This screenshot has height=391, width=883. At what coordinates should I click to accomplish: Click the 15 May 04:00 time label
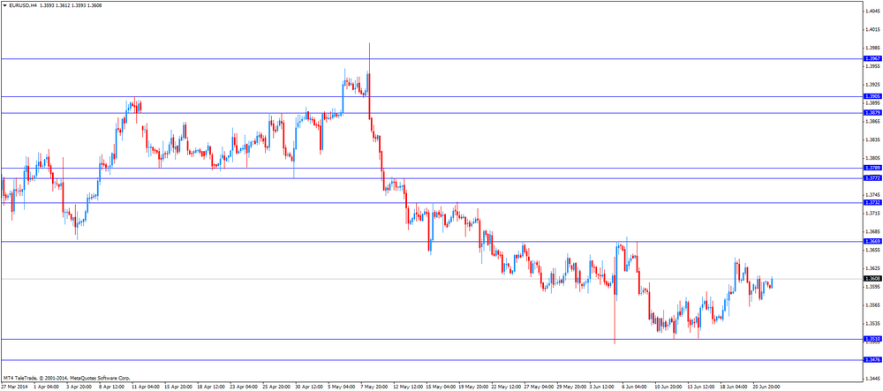click(x=441, y=387)
